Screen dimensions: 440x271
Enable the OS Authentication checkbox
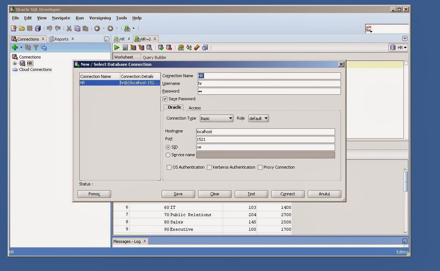click(169, 168)
